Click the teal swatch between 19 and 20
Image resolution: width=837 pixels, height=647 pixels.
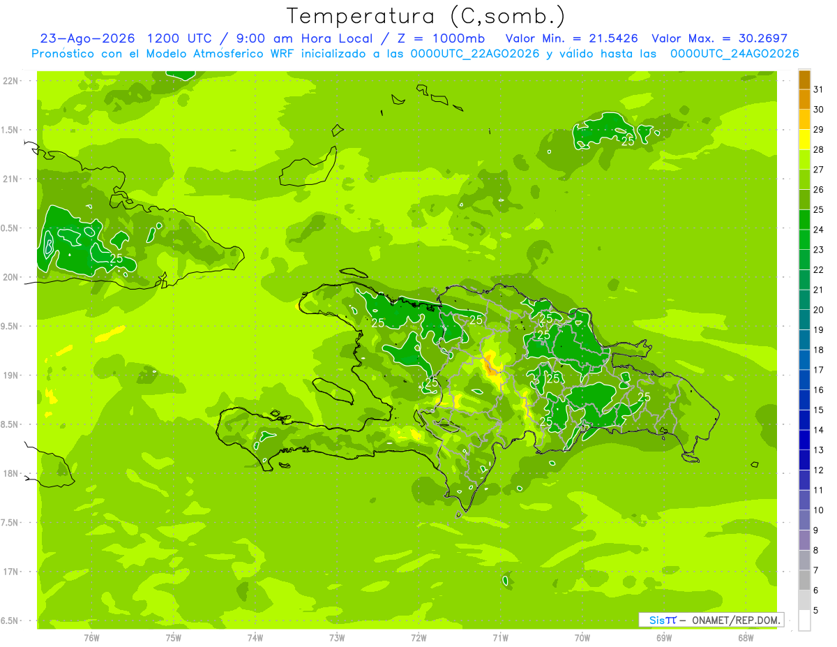[x=804, y=320]
